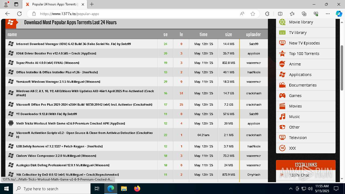Click the Movie library icon
The width and height of the screenshot is (345, 194).
pyautogui.click(x=282, y=22)
